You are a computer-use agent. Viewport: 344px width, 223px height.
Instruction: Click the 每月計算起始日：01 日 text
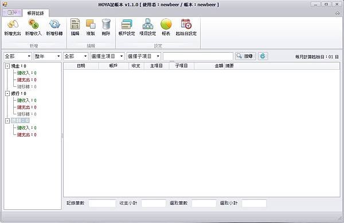(x=317, y=57)
